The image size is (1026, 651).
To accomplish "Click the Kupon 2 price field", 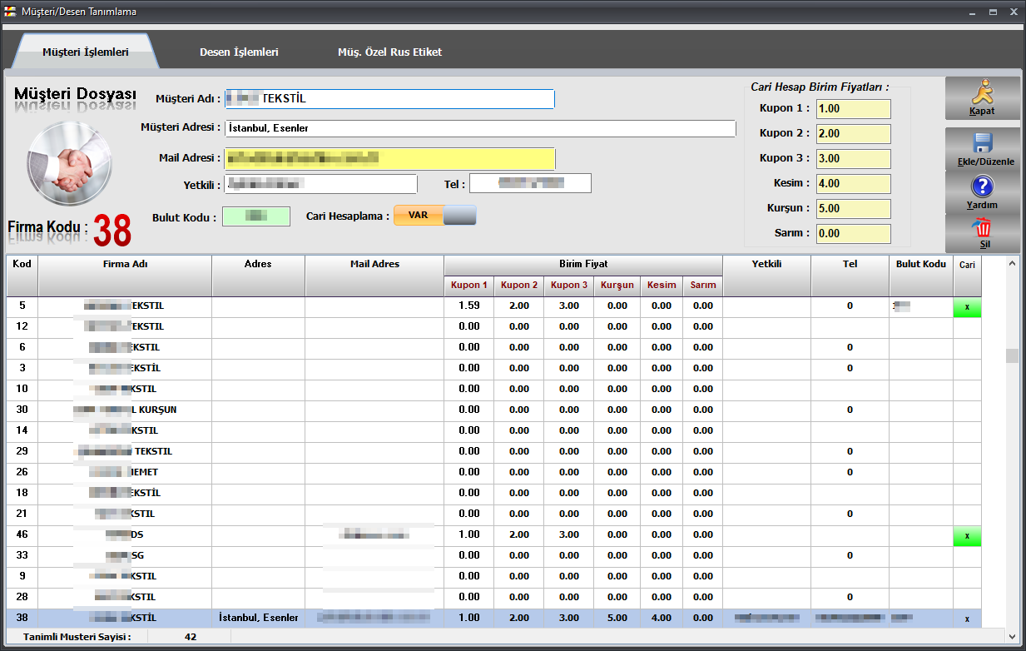I will pyautogui.click(x=853, y=134).
